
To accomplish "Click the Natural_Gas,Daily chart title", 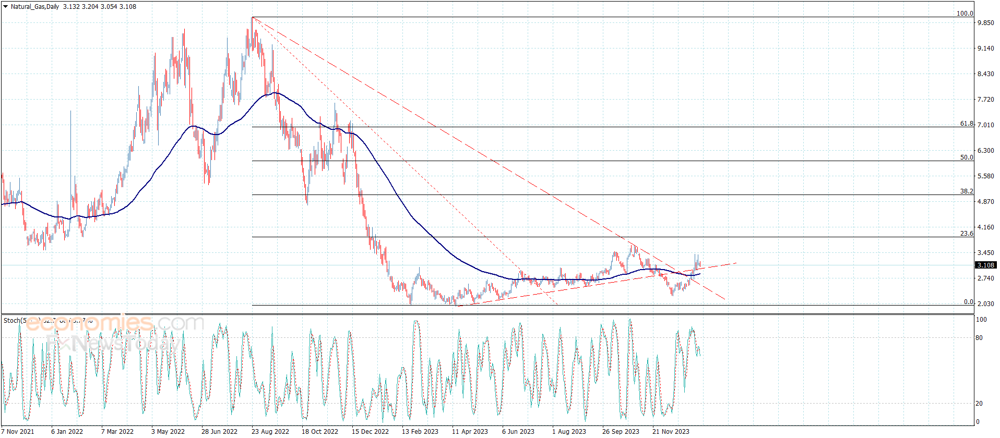I will pos(35,7).
